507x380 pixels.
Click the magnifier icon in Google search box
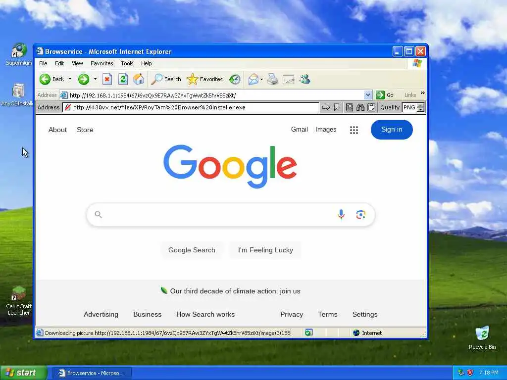tap(99, 214)
